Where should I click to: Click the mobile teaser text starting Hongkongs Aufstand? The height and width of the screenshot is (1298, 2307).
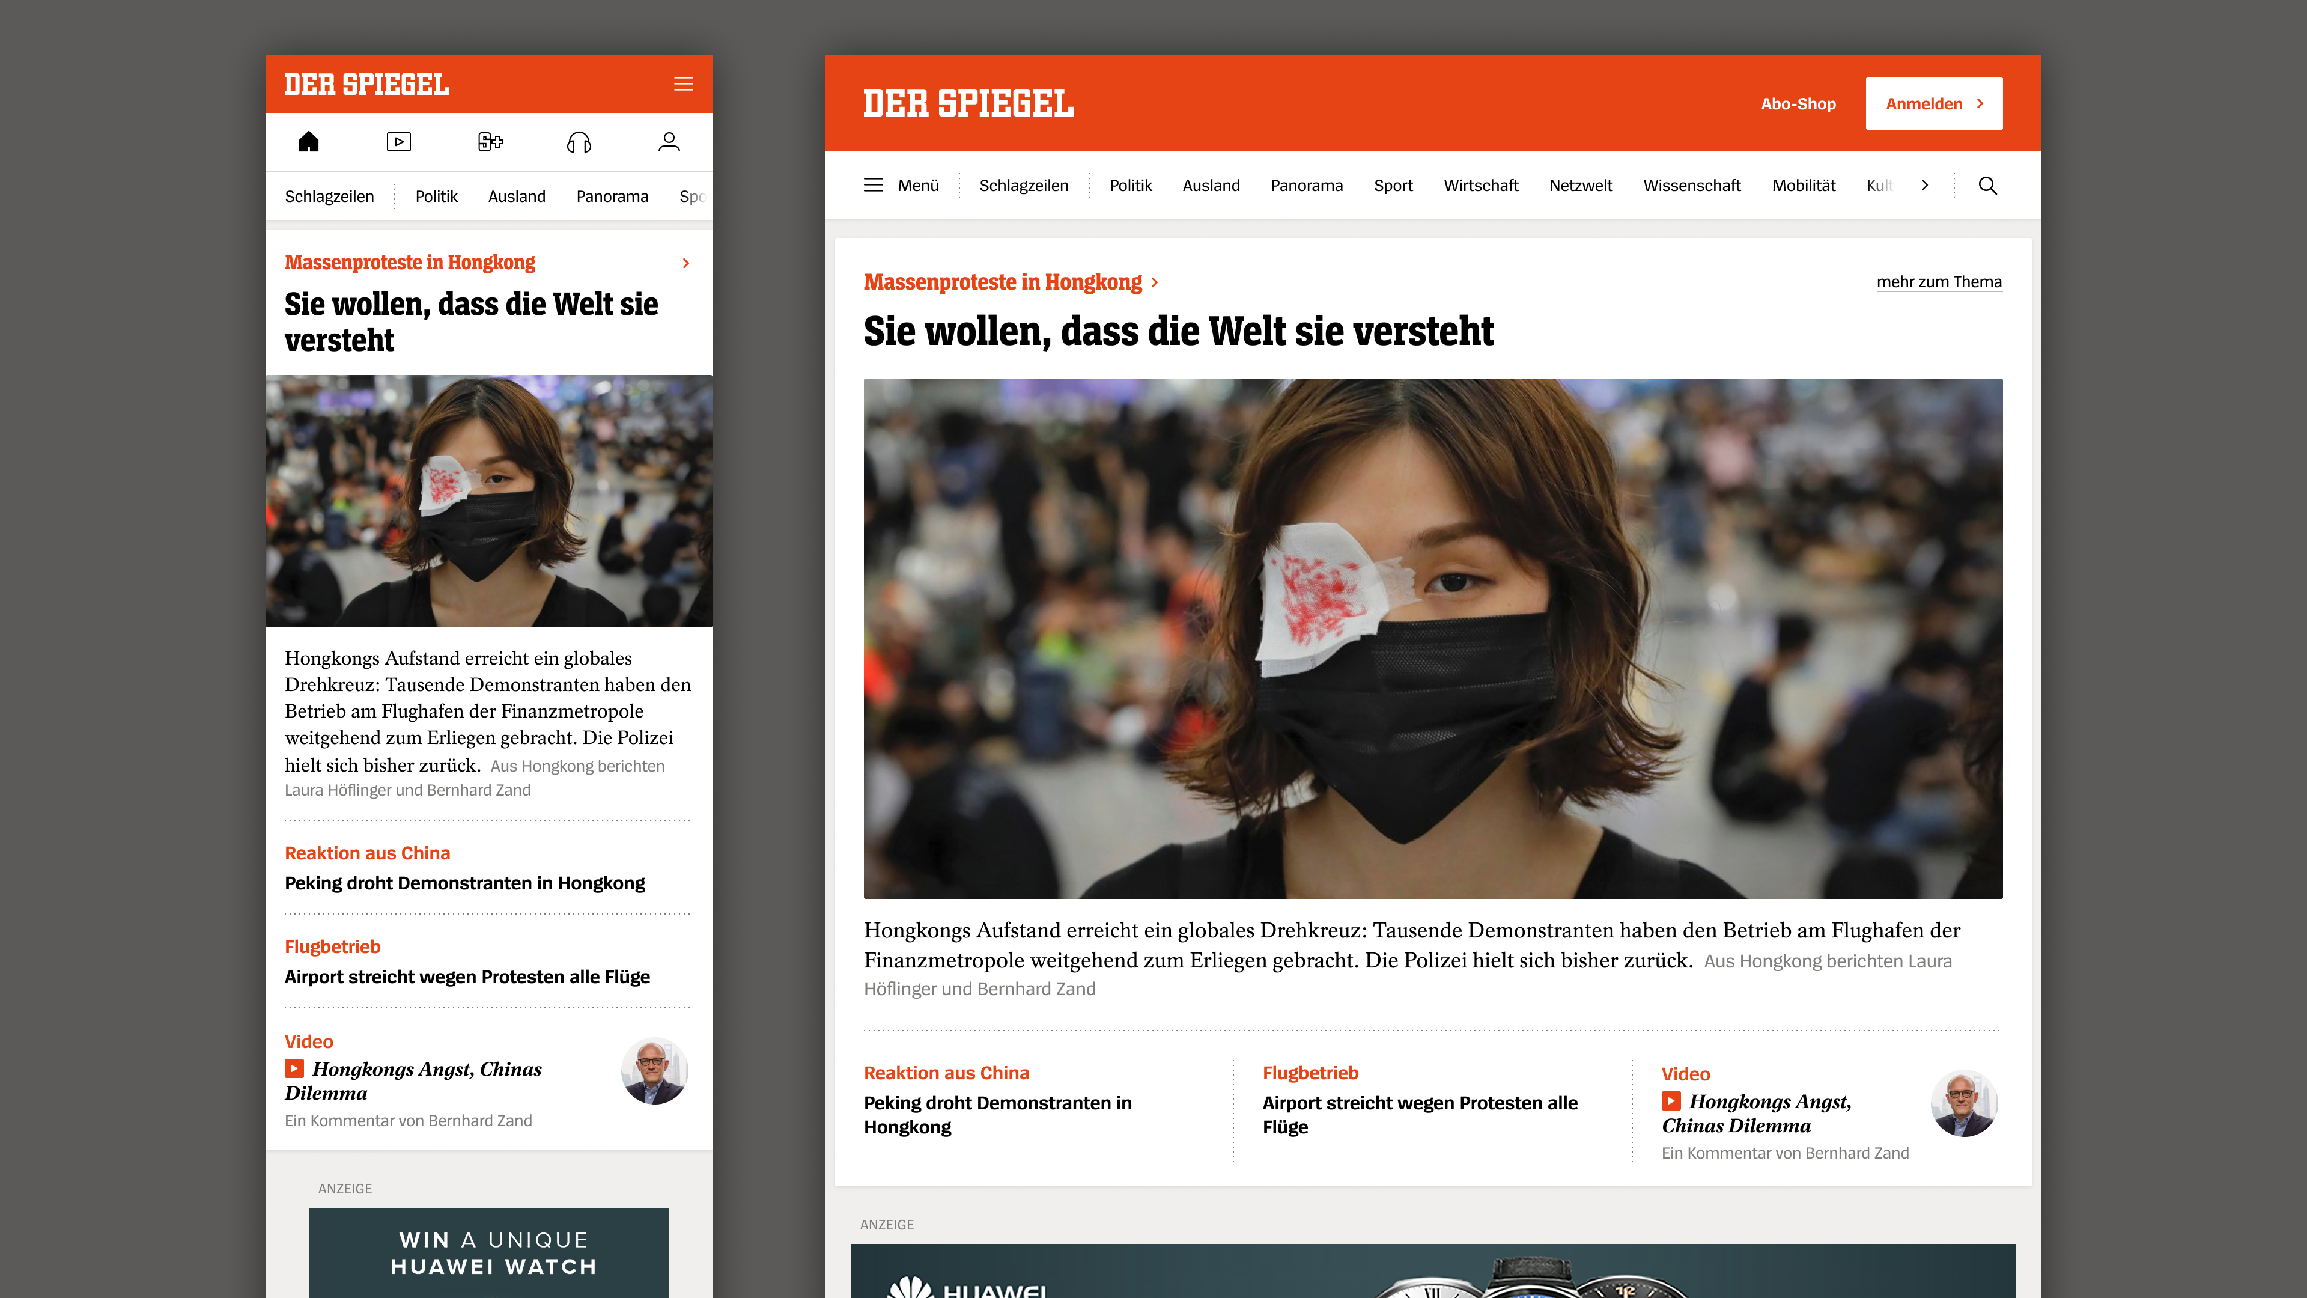[488, 711]
